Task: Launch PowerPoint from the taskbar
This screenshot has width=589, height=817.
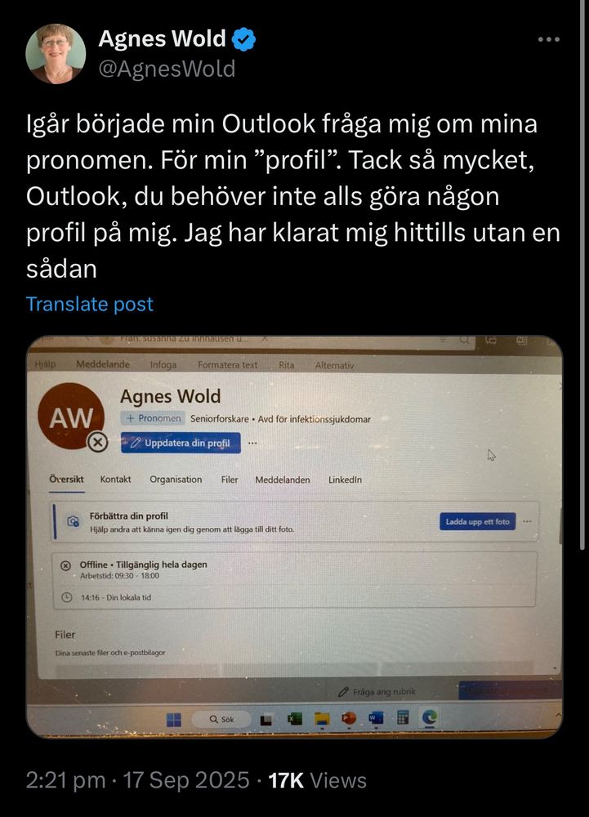Action: (348, 718)
